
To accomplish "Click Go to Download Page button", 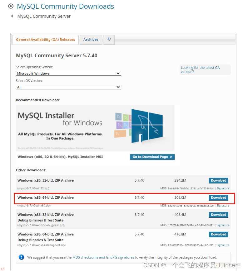I will tap(152, 157).
